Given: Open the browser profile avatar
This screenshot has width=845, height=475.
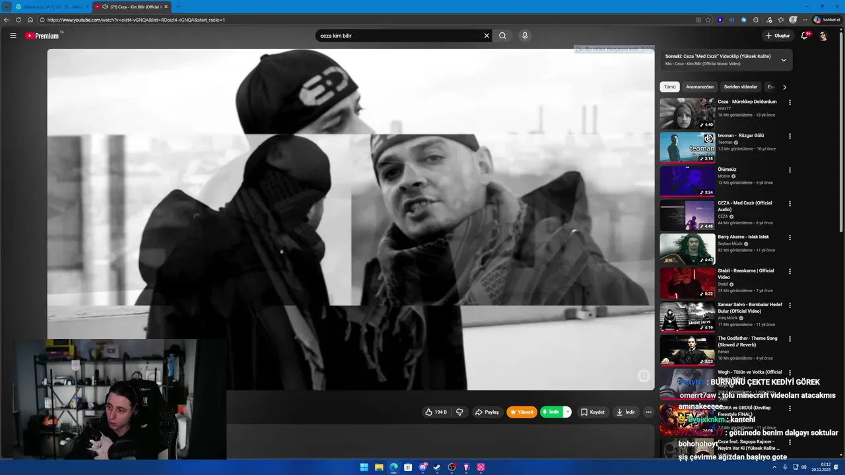Looking at the screenshot, I should coord(793,20).
